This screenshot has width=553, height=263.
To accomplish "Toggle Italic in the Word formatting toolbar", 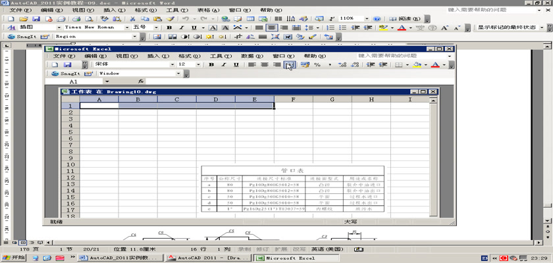I will click(x=182, y=28).
